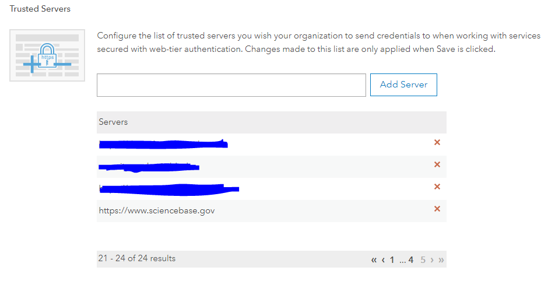This screenshot has height=281, width=548.
Task: Click the Add Server button
Action: [403, 85]
